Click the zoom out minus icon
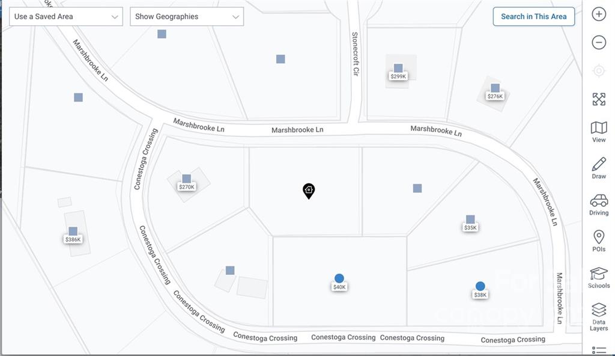 click(x=598, y=42)
